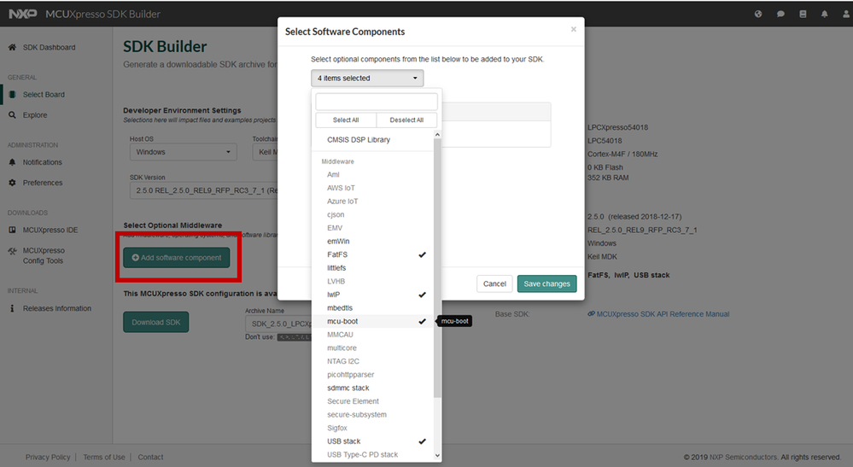Open the Host OS Windows dropdown
The image size is (853, 467).
point(184,152)
